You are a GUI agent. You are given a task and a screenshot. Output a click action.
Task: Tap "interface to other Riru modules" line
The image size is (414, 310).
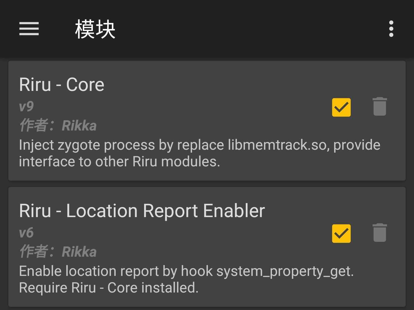pyautogui.click(x=119, y=162)
